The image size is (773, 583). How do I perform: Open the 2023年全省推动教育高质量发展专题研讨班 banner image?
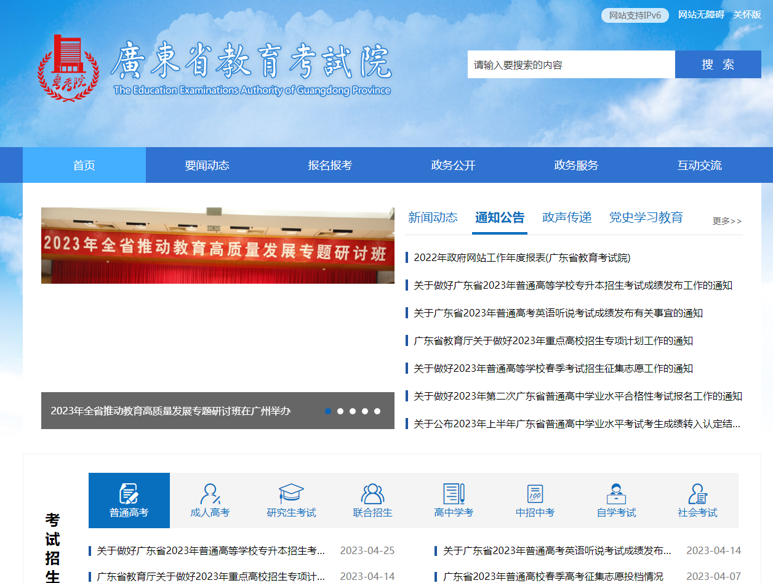click(218, 246)
